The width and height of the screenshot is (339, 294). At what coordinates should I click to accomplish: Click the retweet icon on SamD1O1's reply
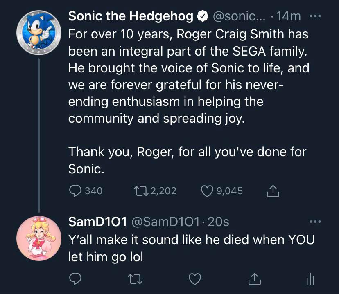coord(136,279)
